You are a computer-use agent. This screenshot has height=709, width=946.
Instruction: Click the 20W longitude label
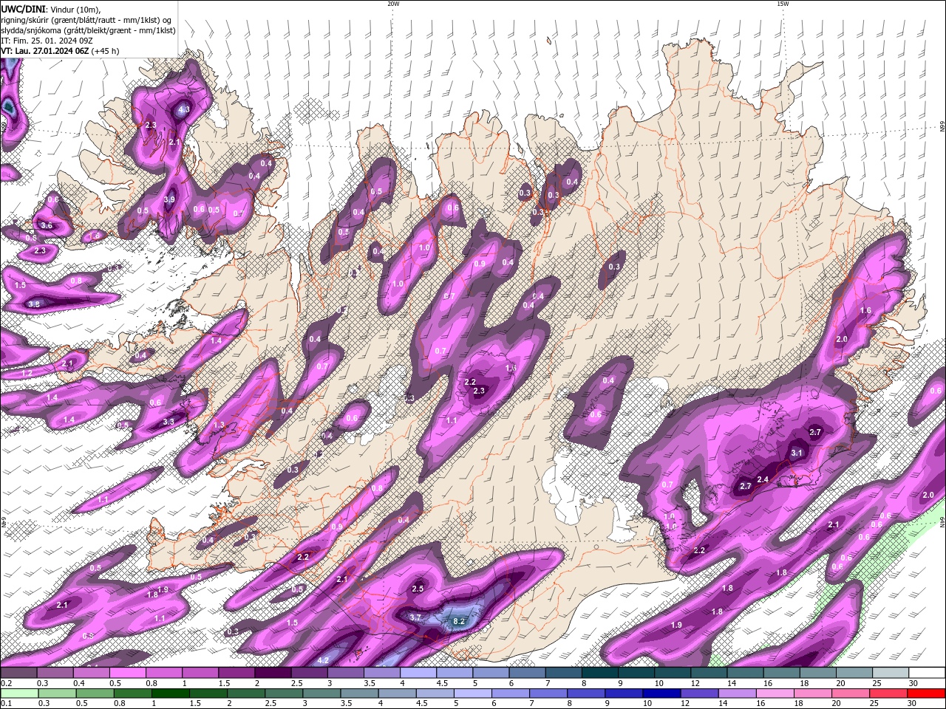click(393, 4)
